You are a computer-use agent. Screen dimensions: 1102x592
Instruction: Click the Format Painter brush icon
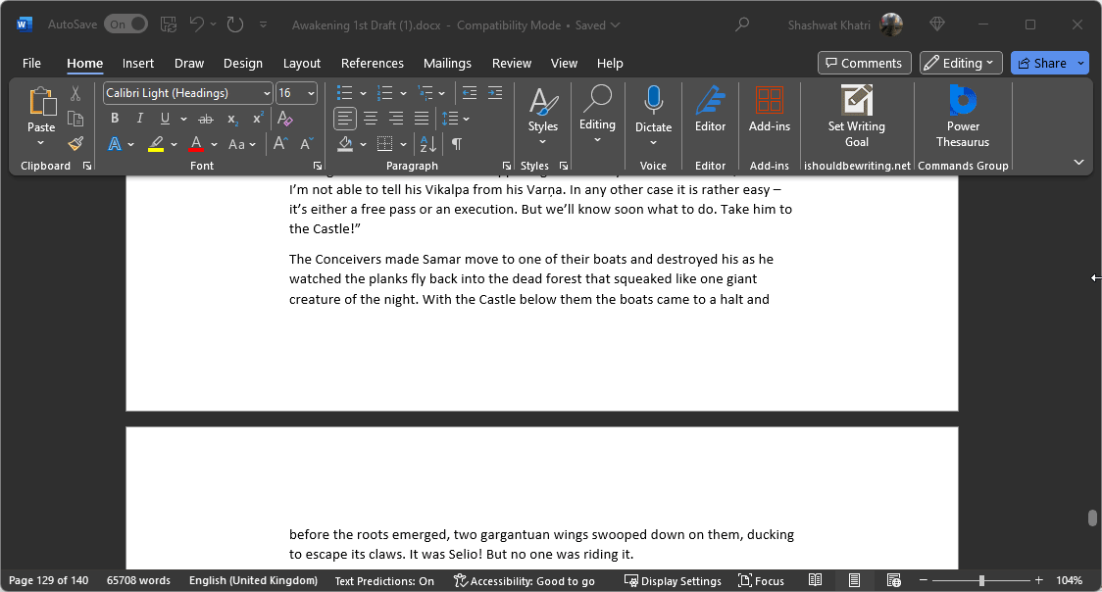[x=75, y=143]
